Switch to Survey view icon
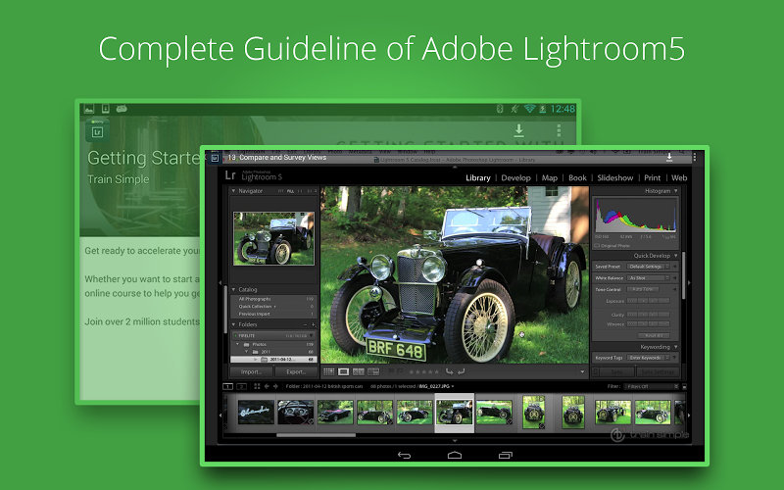 coord(373,371)
